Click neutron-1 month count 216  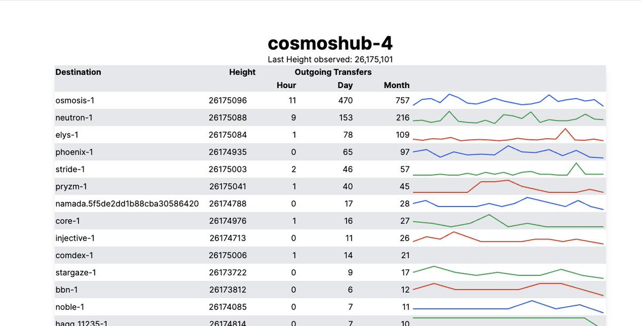[402, 117]
